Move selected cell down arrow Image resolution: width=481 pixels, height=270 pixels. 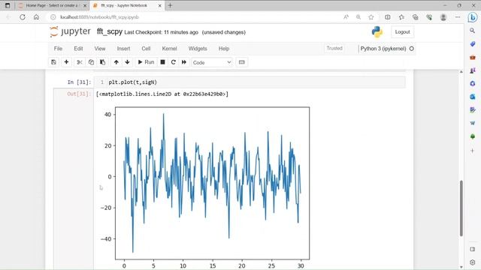point(127,62)
